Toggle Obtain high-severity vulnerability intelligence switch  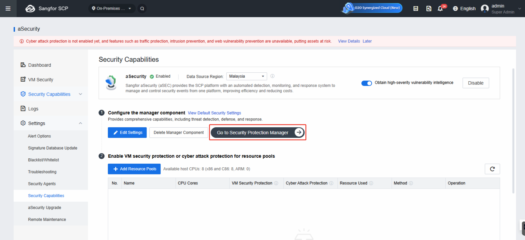tap(367, 83)
